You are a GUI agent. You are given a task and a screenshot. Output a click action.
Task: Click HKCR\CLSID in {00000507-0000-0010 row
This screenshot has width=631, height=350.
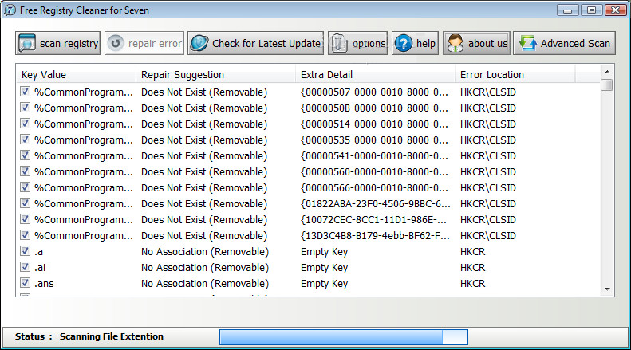[x=488, y=92]
